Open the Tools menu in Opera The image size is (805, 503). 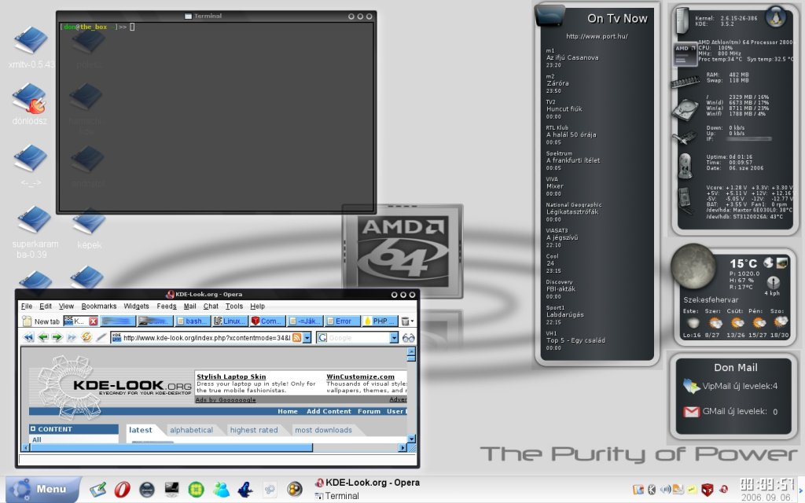(x=234, y=306)
